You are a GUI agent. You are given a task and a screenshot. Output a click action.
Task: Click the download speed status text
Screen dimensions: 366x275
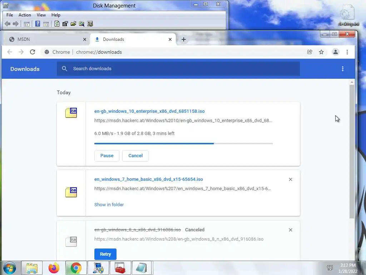click(134, 134)
